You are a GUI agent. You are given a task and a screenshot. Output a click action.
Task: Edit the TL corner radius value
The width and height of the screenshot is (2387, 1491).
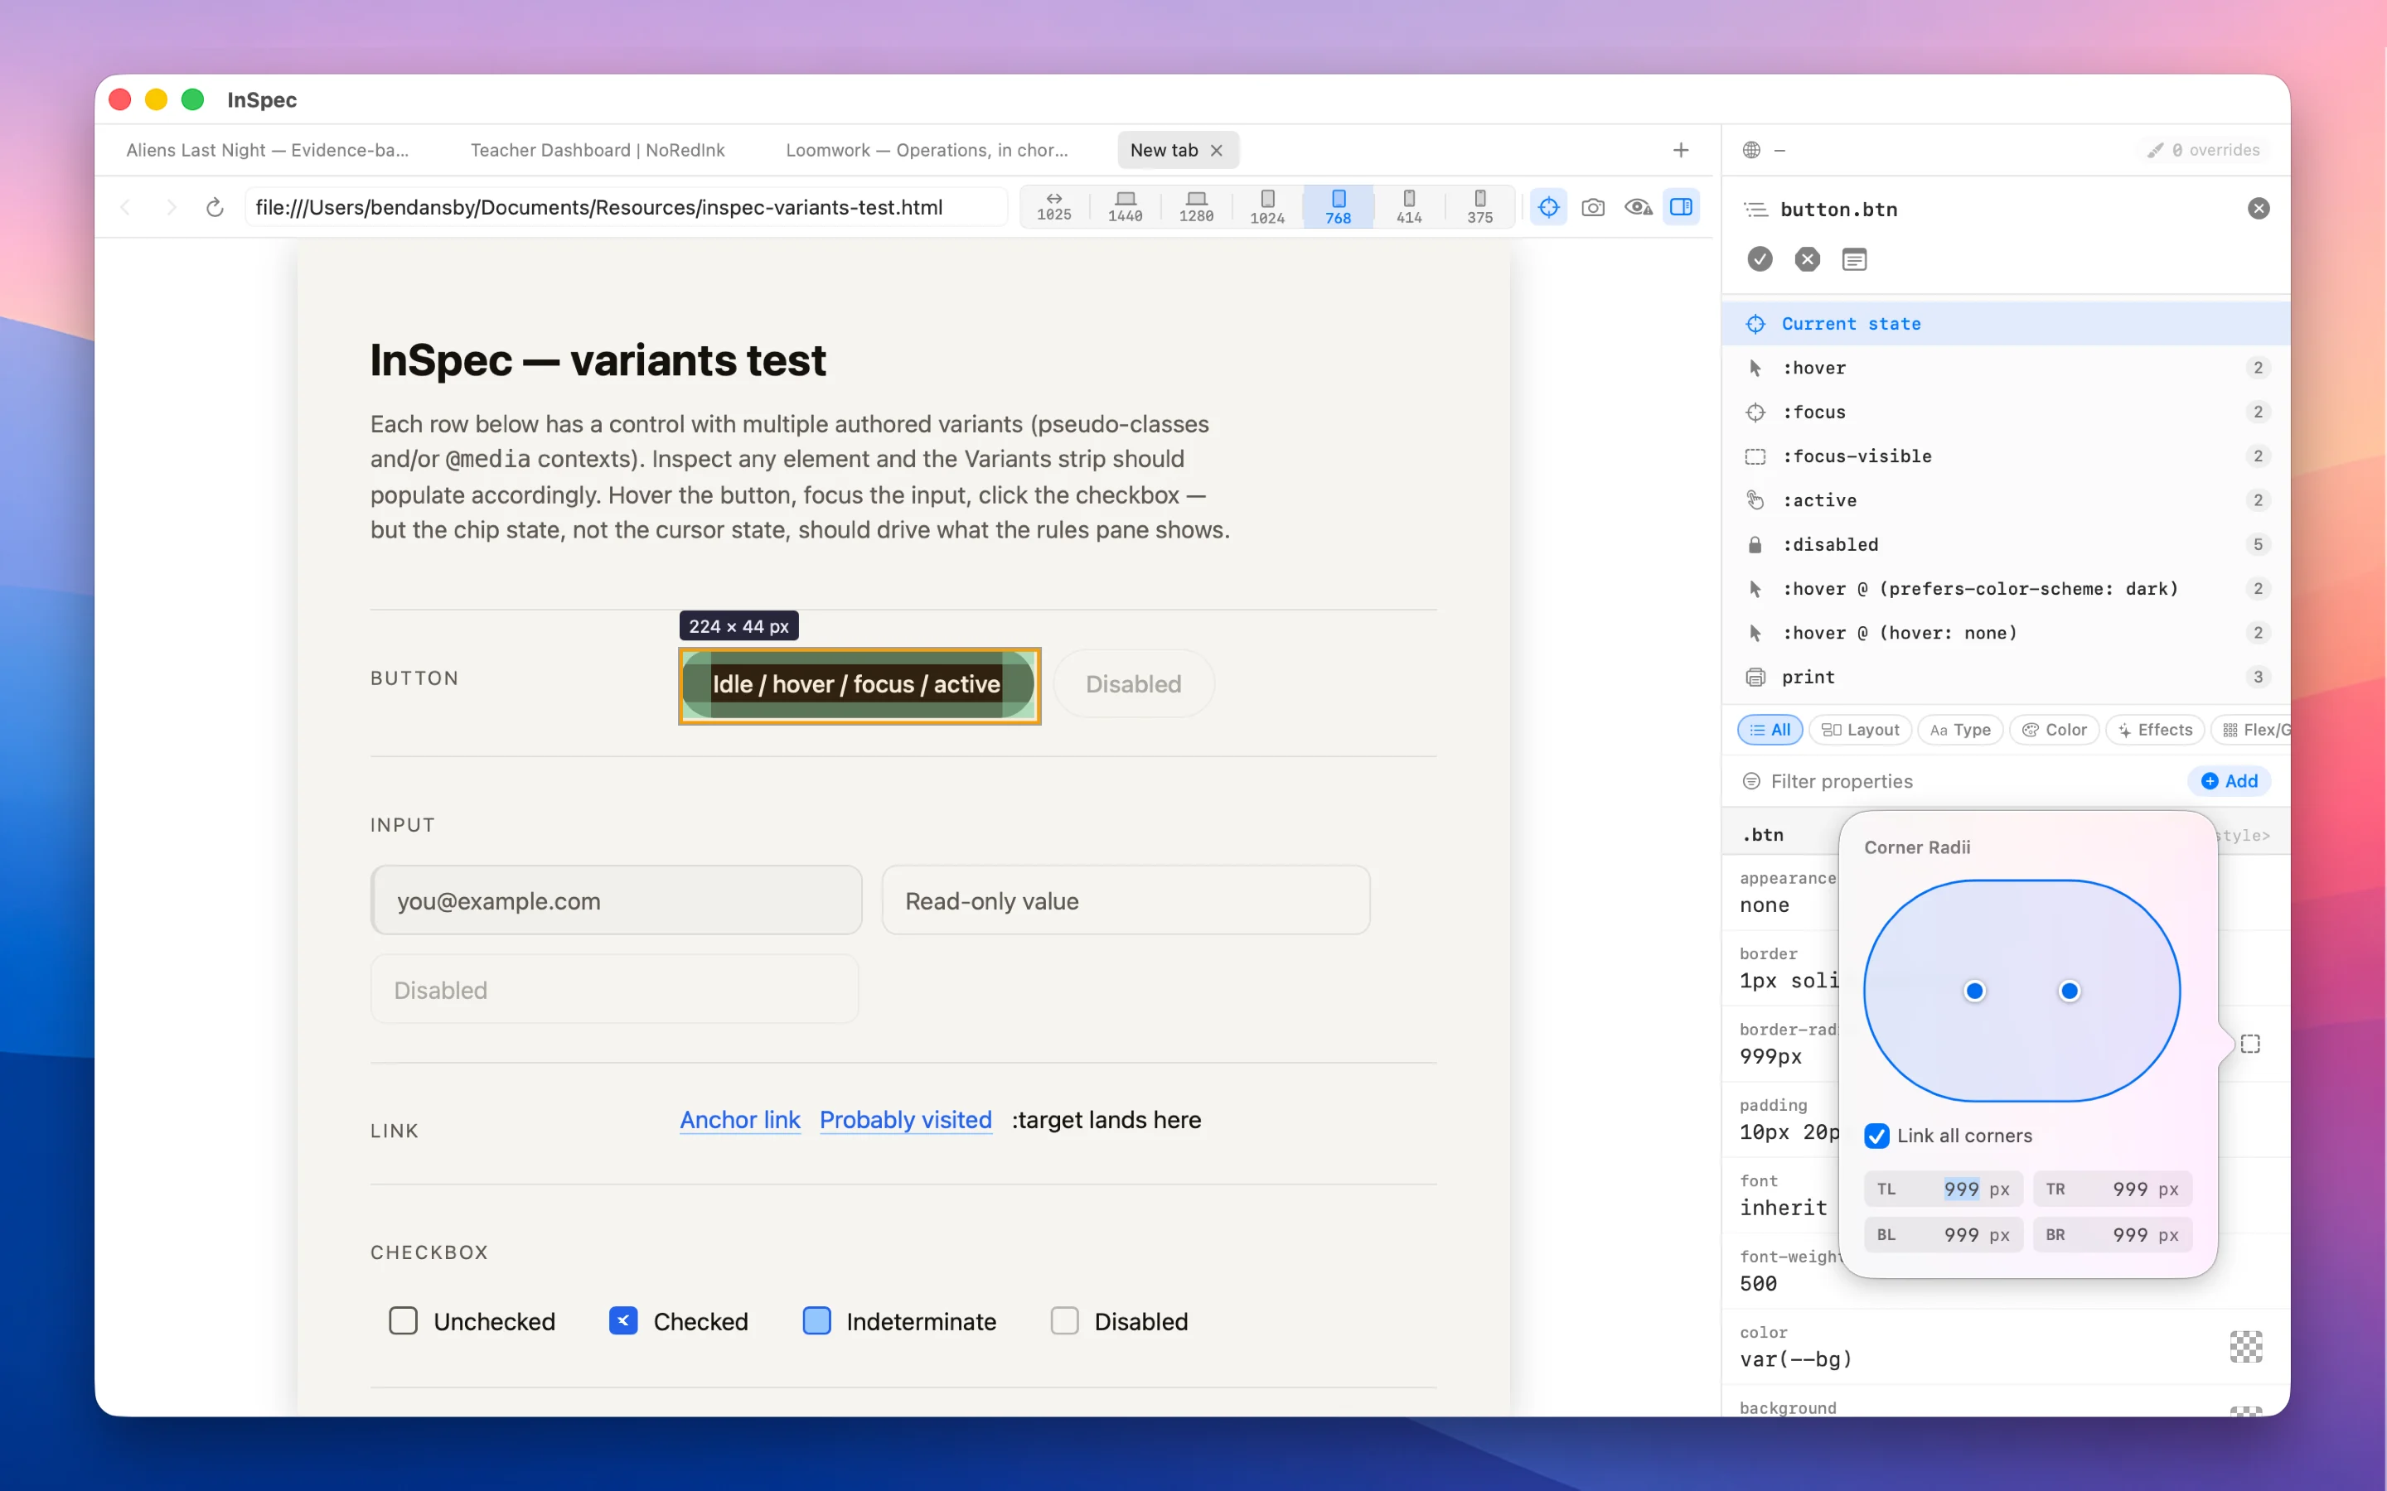(1943, 1189)
